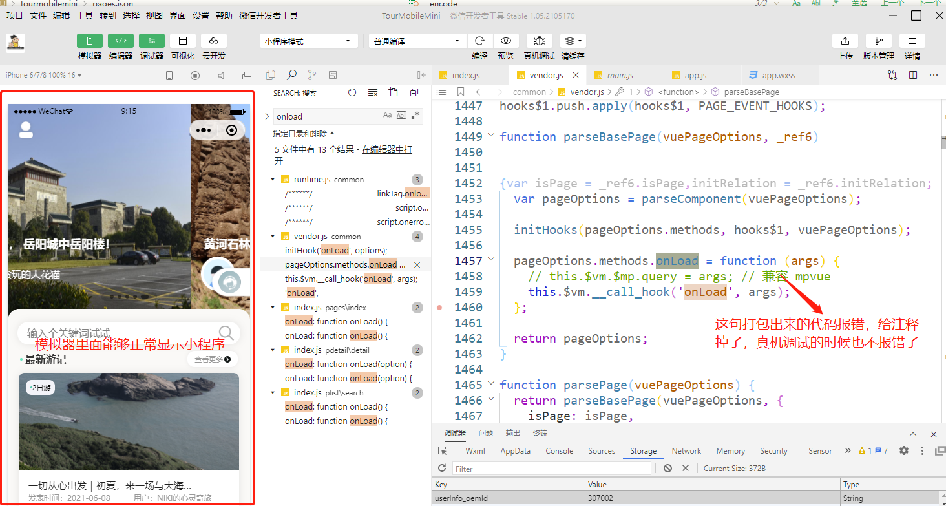Open the 小程序模式 mode dropdown
The image size is (946, 506).
coord(309,41)
